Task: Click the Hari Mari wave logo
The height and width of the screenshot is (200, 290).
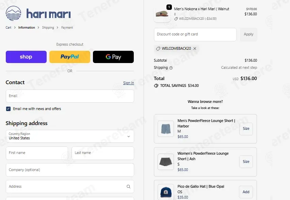Action: click(x=13, y=13)
